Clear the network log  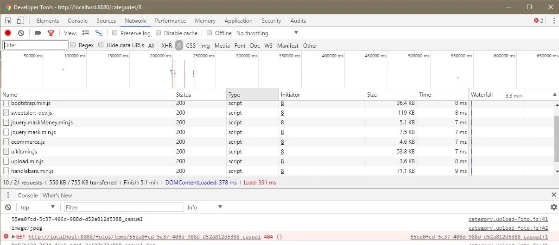coord(21,33)
